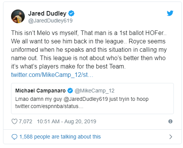Like the tweet with heart icon
183x148 pixels.
(x=14, y=121)
